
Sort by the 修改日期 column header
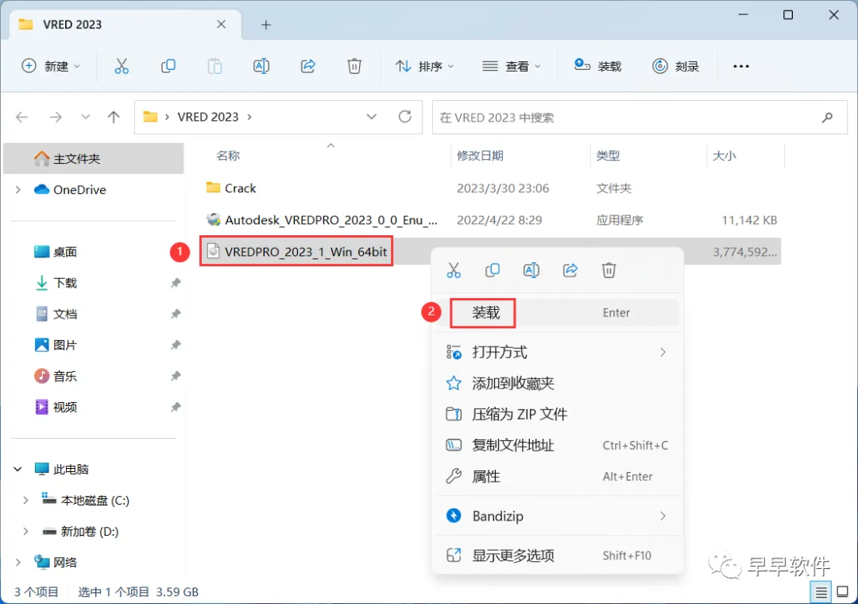[x=480, y=156]
